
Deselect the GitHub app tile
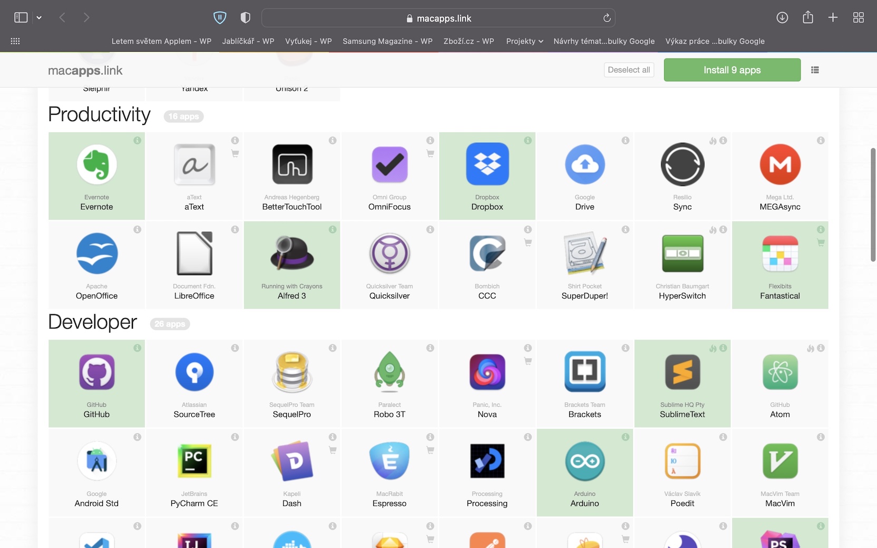[96, 384]
